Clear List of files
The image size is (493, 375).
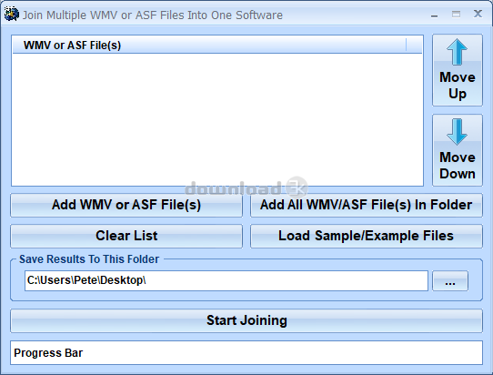[x=126, y=236]
